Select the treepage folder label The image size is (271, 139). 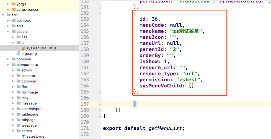click(x=29, y=125)
